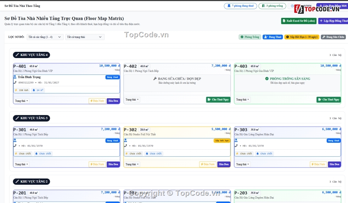Click the 'Đang thuê' badge on P-401

[x=112, y=77]
